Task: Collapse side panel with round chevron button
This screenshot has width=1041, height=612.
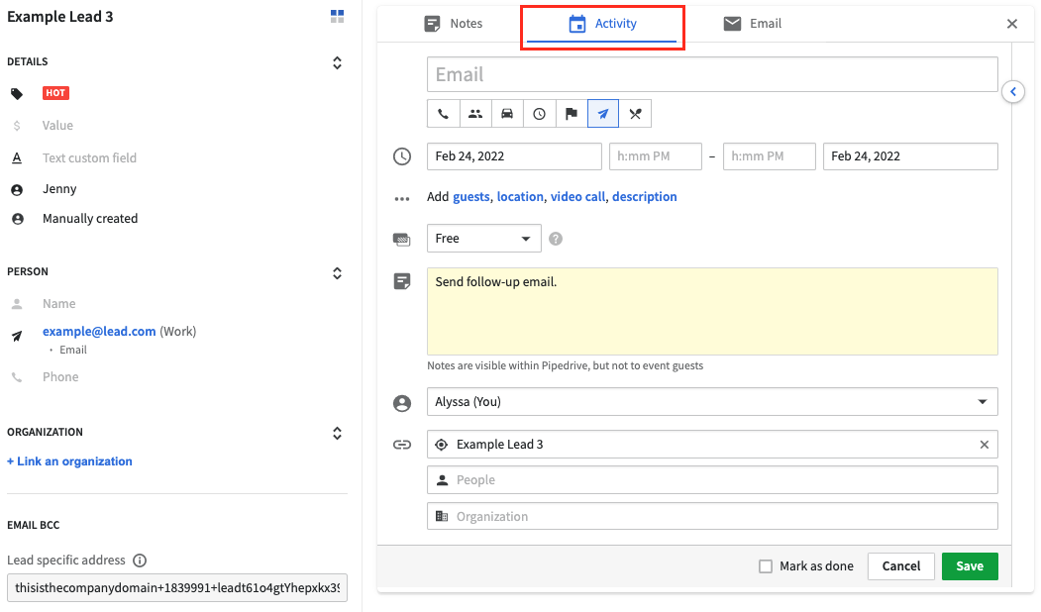Action: click(1013, 91)
